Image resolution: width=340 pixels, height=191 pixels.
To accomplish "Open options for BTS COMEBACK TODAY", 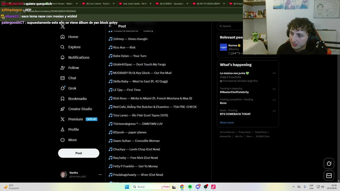I will coord(274,111).
